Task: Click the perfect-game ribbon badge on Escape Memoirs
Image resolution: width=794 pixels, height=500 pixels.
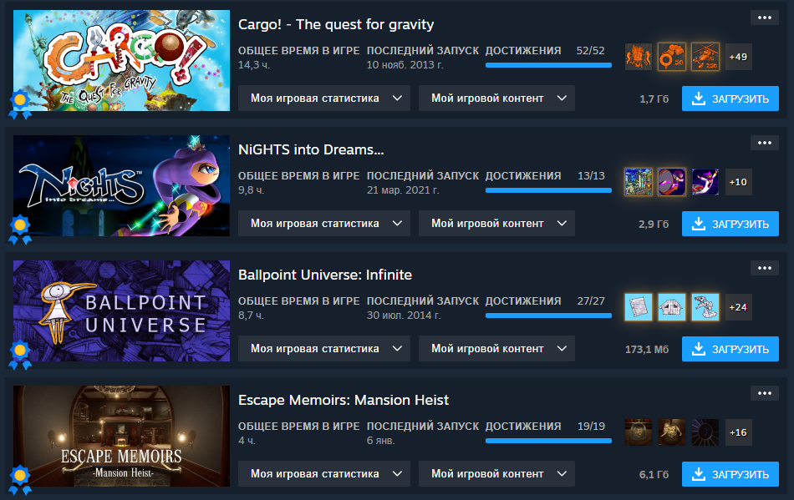Action: (20, 479)
